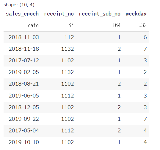Click the receipt_no column header

point(59,14)
